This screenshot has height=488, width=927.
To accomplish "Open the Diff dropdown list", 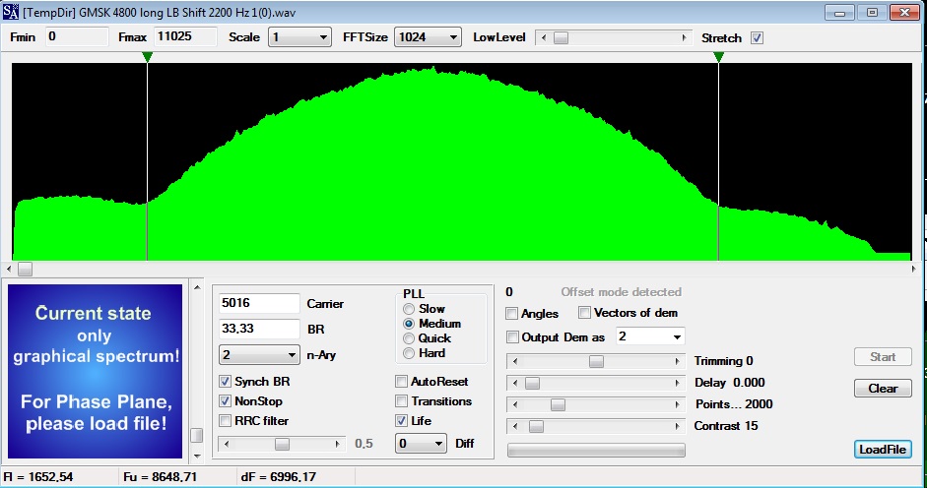I will [421, 443].
